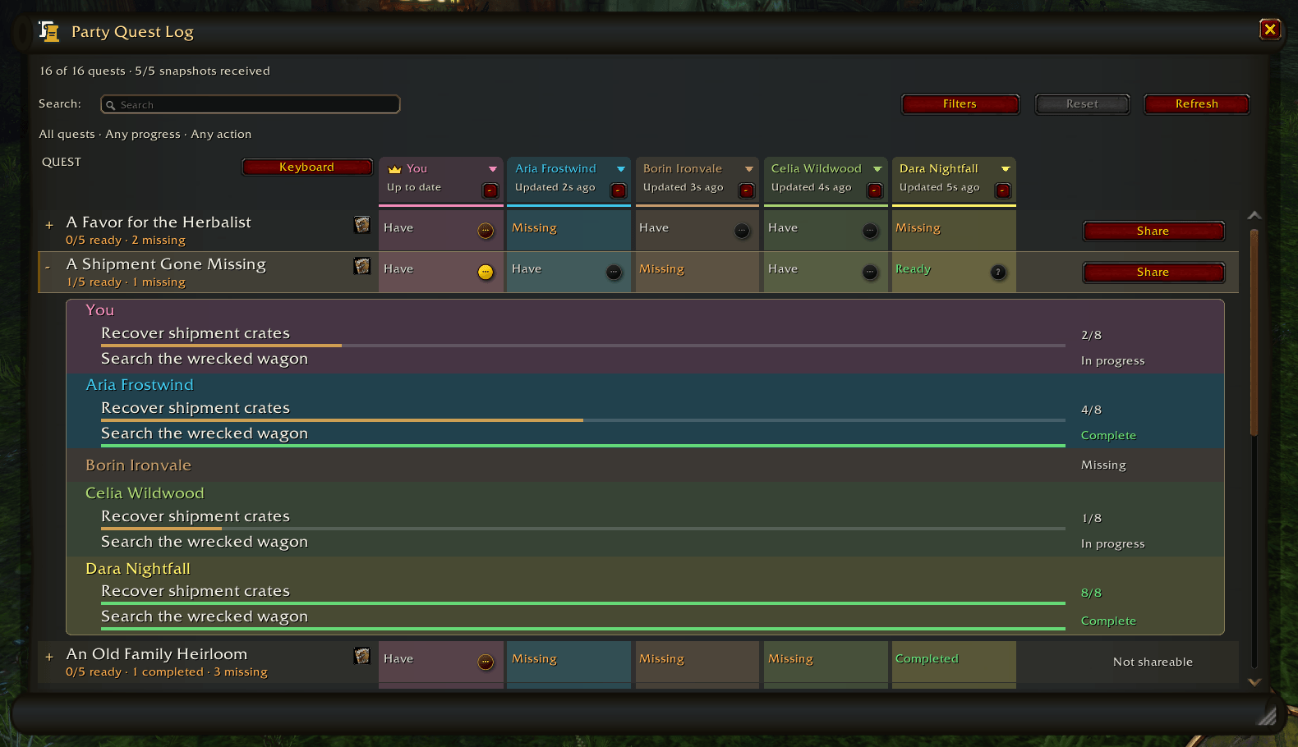Click the Keyboard button
Screen dimensions: 1298x747
click(306, 167)
